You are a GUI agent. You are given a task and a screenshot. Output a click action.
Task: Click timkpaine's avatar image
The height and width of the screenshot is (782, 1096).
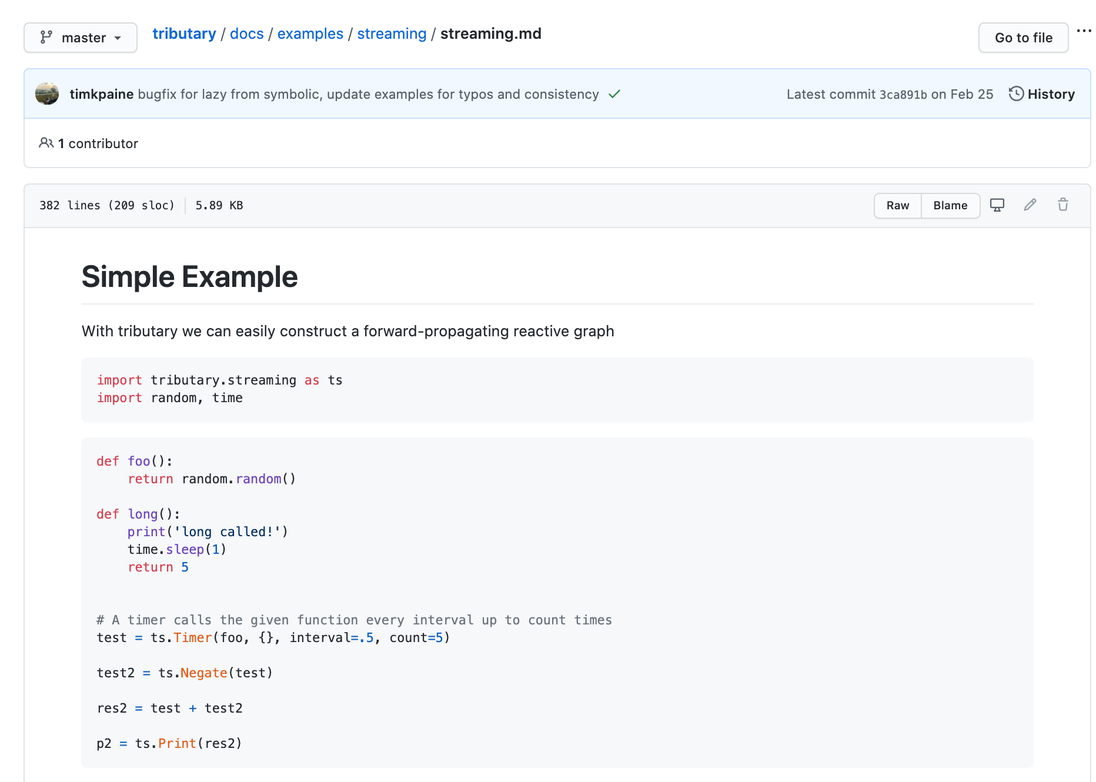point(47,94)
